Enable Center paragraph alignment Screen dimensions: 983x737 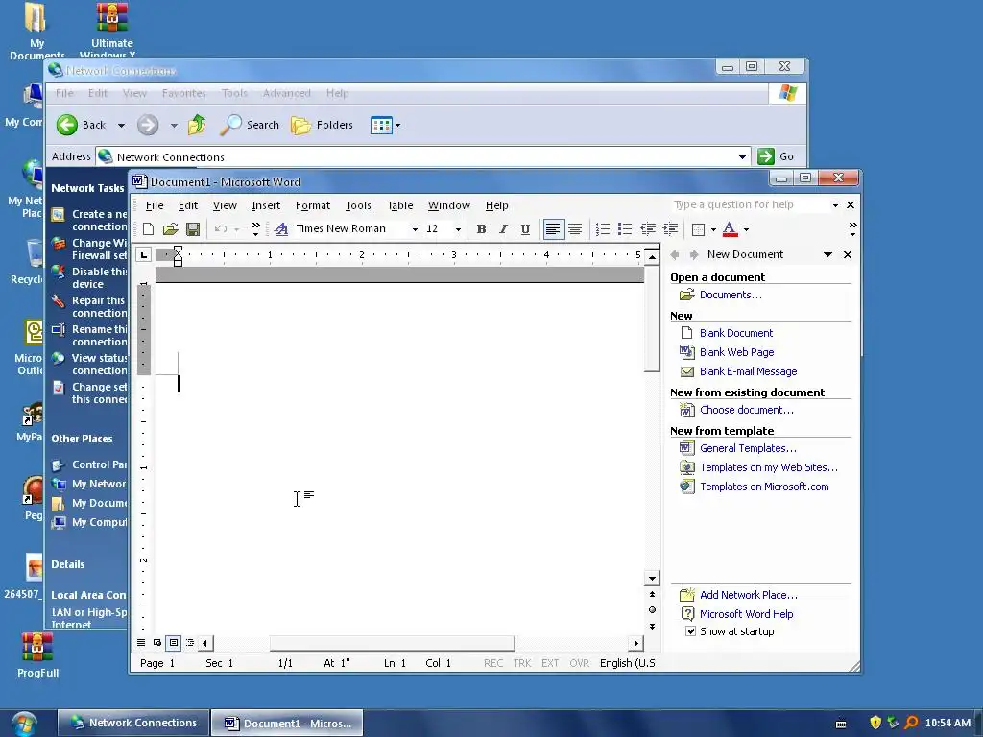[575, 229]
